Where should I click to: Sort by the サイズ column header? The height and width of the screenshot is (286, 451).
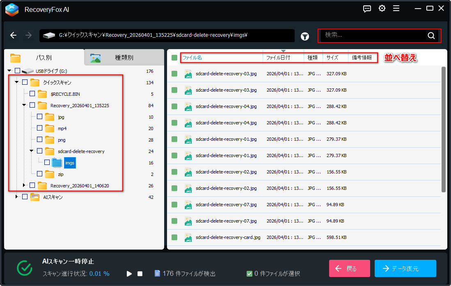coord(332,58)
